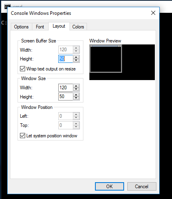This screenshot has height=199, width=172.
Task: Decrease Screen Buffer Height with down arrow
Action: click(76, 60)
